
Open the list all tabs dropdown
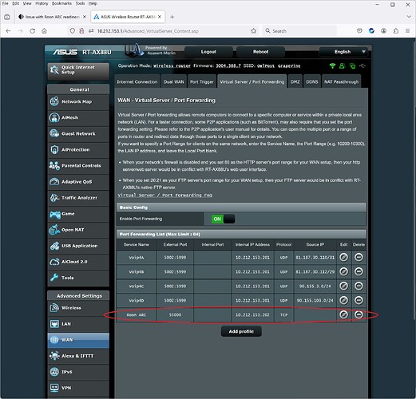tap(409, 17)
